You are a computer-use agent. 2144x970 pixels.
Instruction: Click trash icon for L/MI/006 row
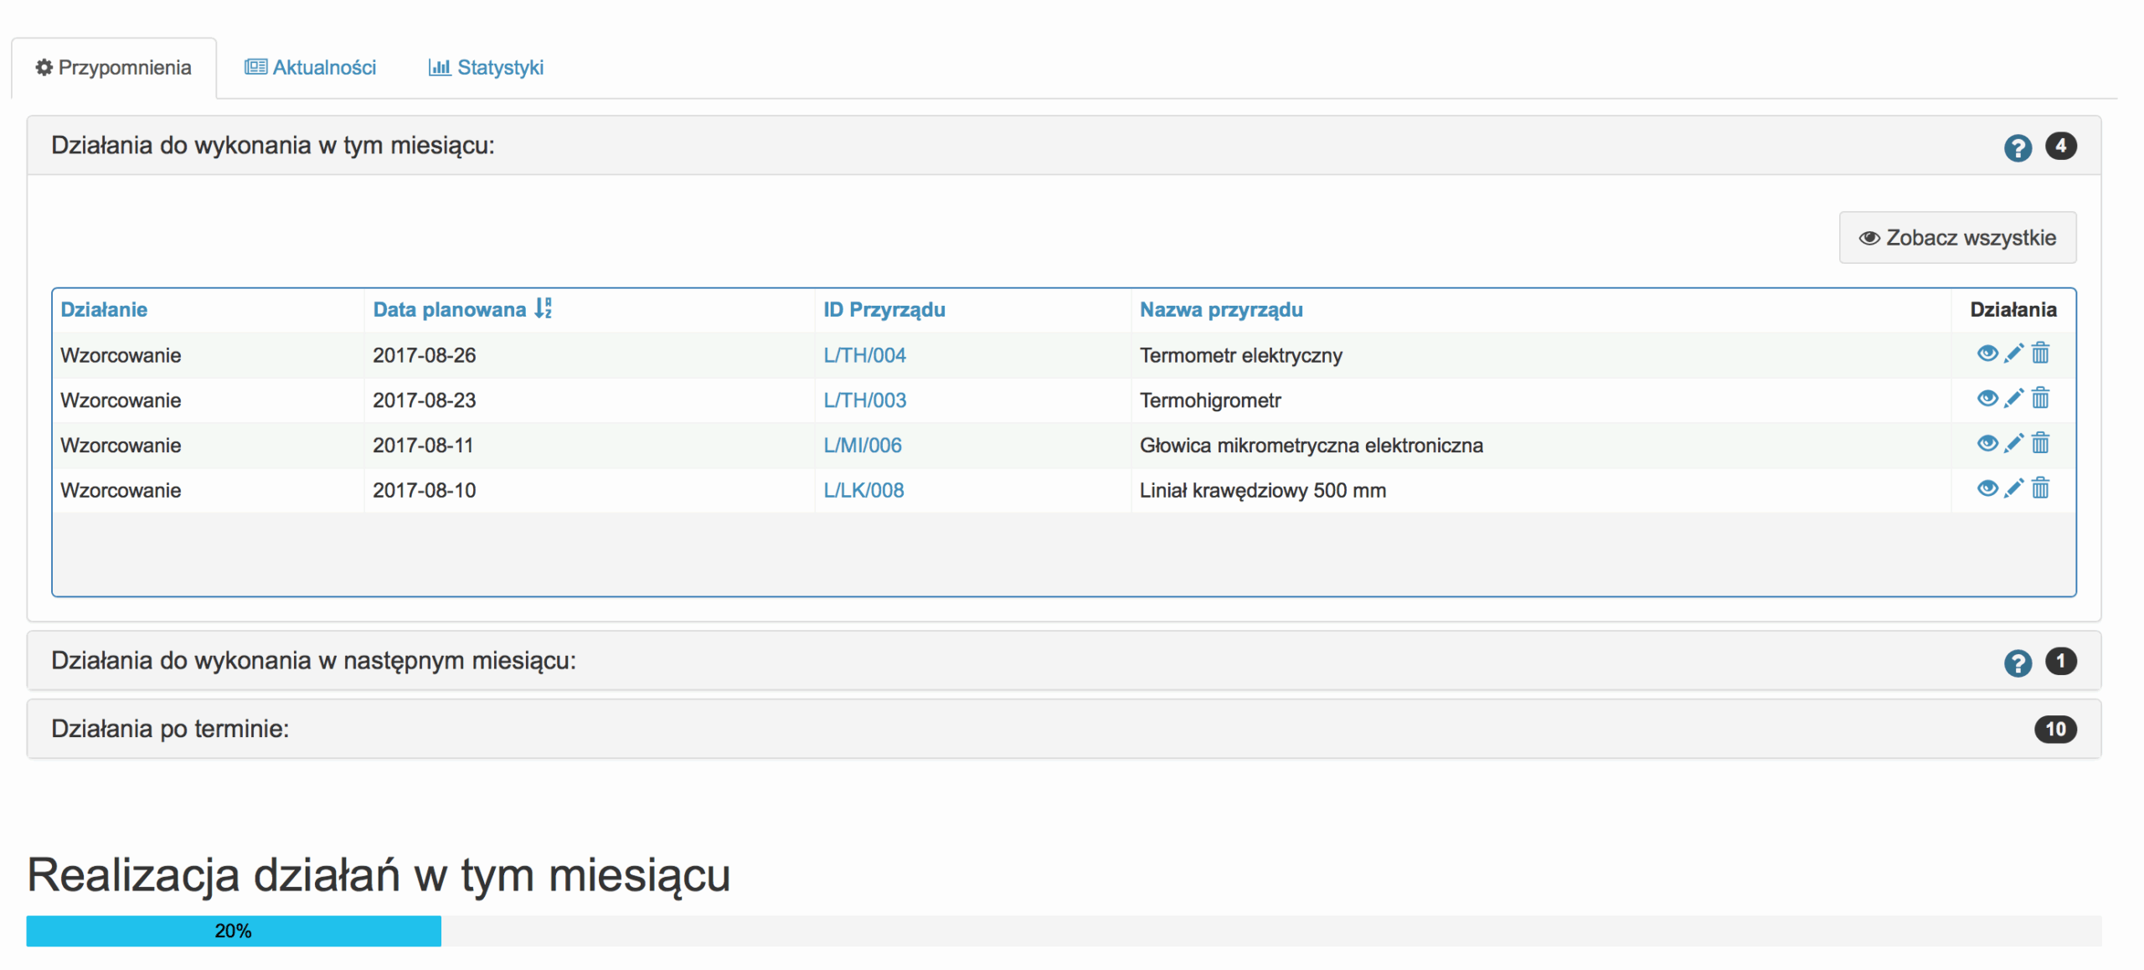coord(2040,444)
